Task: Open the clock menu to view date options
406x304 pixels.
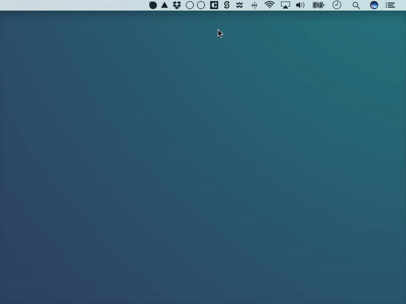Action: pos(336,6)
